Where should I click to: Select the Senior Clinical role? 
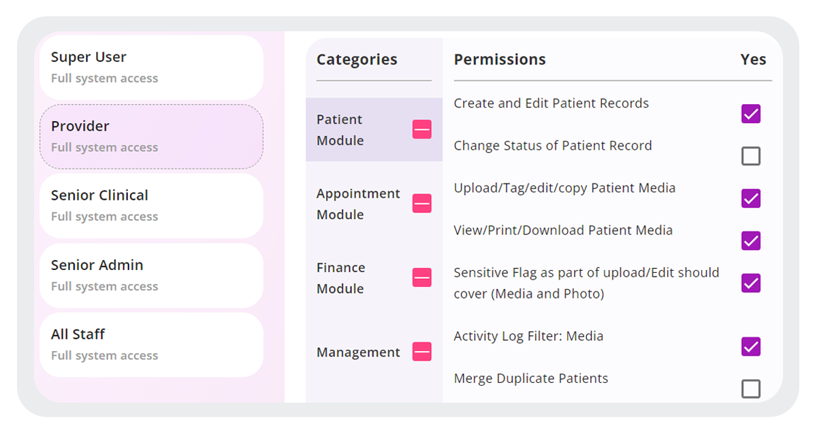click(x=151, y=205)
